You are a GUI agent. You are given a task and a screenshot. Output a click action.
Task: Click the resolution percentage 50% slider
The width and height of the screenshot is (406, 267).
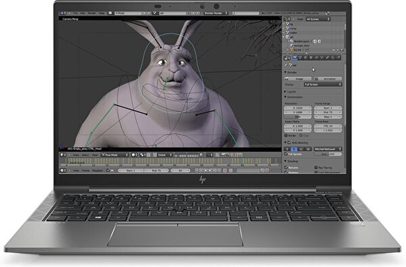[298, 117]
